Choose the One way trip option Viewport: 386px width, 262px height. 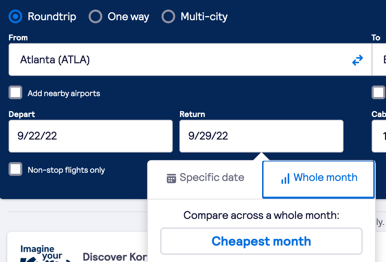click(95, 16)
